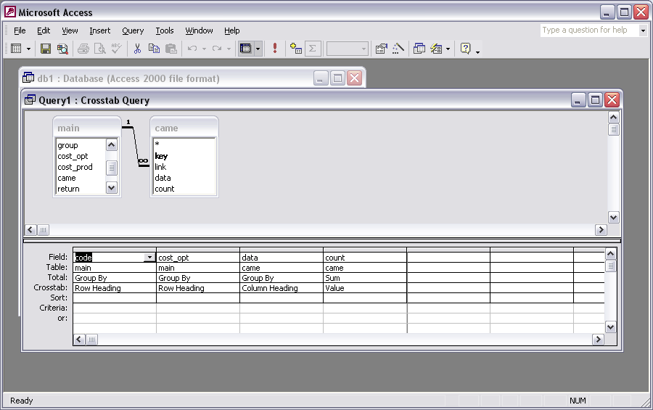Expand the View button dropdown arrow

29,49
